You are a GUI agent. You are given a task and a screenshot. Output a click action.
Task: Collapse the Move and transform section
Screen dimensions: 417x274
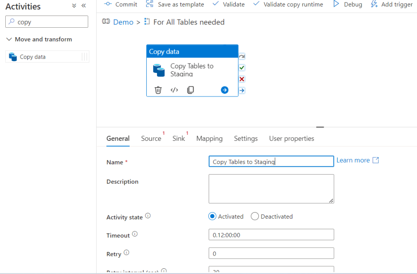9,39
